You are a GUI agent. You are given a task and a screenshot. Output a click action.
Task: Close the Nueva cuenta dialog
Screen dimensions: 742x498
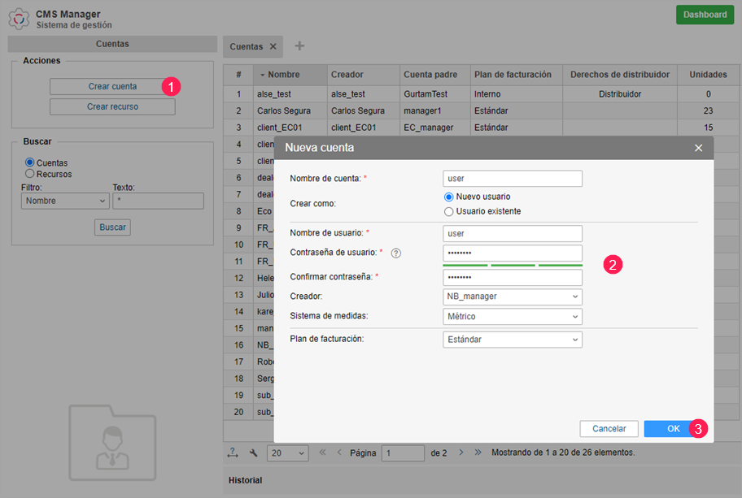[698, 148]
